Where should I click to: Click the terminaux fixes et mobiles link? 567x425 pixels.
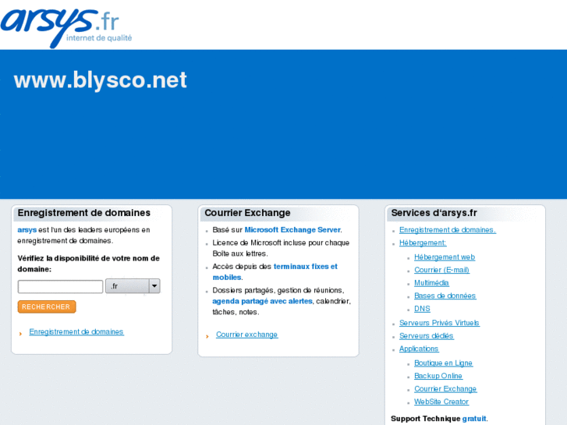coord(275,271)
